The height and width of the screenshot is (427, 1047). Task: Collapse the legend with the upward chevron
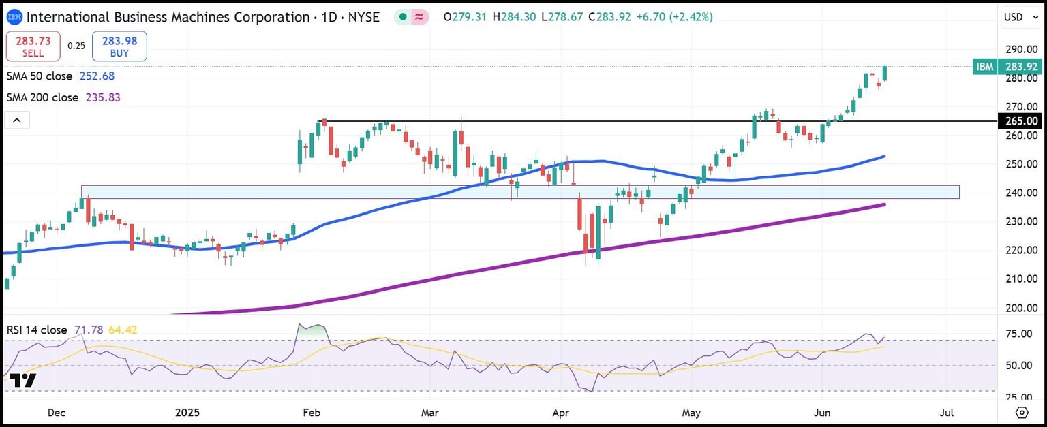[x=16, y=120]
